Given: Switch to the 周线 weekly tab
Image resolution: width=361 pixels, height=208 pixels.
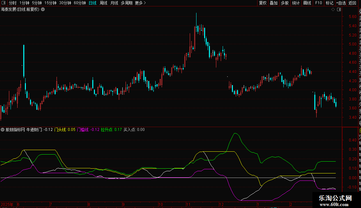Looking at the screenshot, I should pos(104,3).
